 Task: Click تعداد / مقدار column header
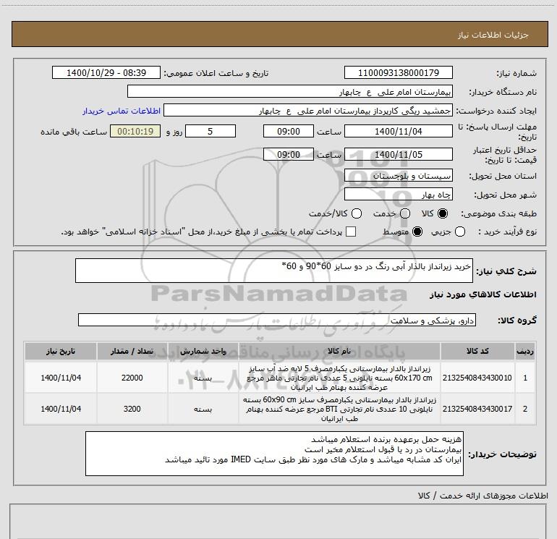pos(132,352)
